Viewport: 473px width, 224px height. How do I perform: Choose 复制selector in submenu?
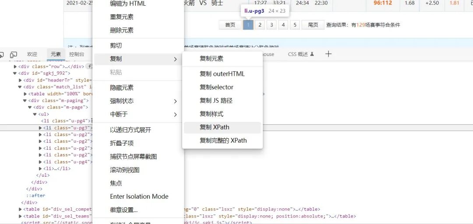(216, 87)
